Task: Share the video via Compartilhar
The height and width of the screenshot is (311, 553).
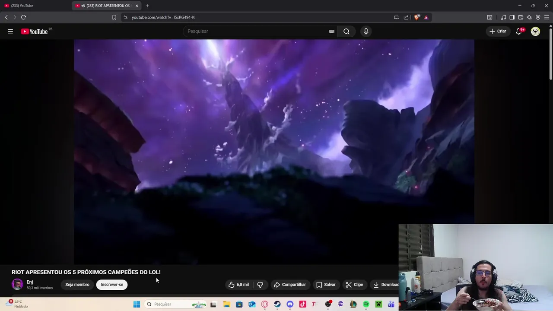Action: [290, 285]
